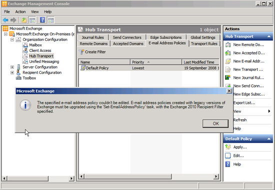Collapse the Hub Transport actions section

tap(269, 36)
